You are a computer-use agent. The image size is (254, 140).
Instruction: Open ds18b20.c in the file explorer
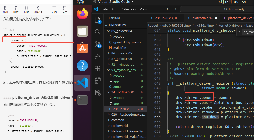click(x=125, y=109)
